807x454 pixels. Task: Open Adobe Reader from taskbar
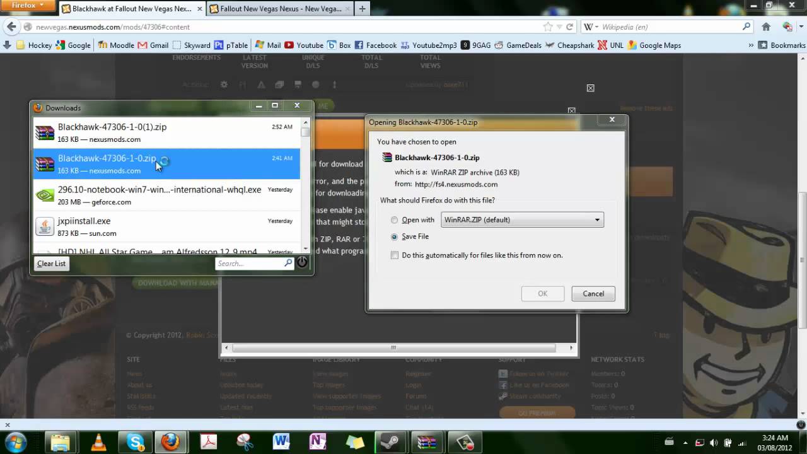(208, 442)
